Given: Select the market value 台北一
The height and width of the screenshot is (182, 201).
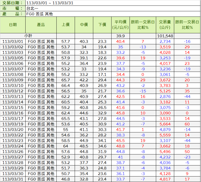Looking at the screenshot, I should 33,9.
